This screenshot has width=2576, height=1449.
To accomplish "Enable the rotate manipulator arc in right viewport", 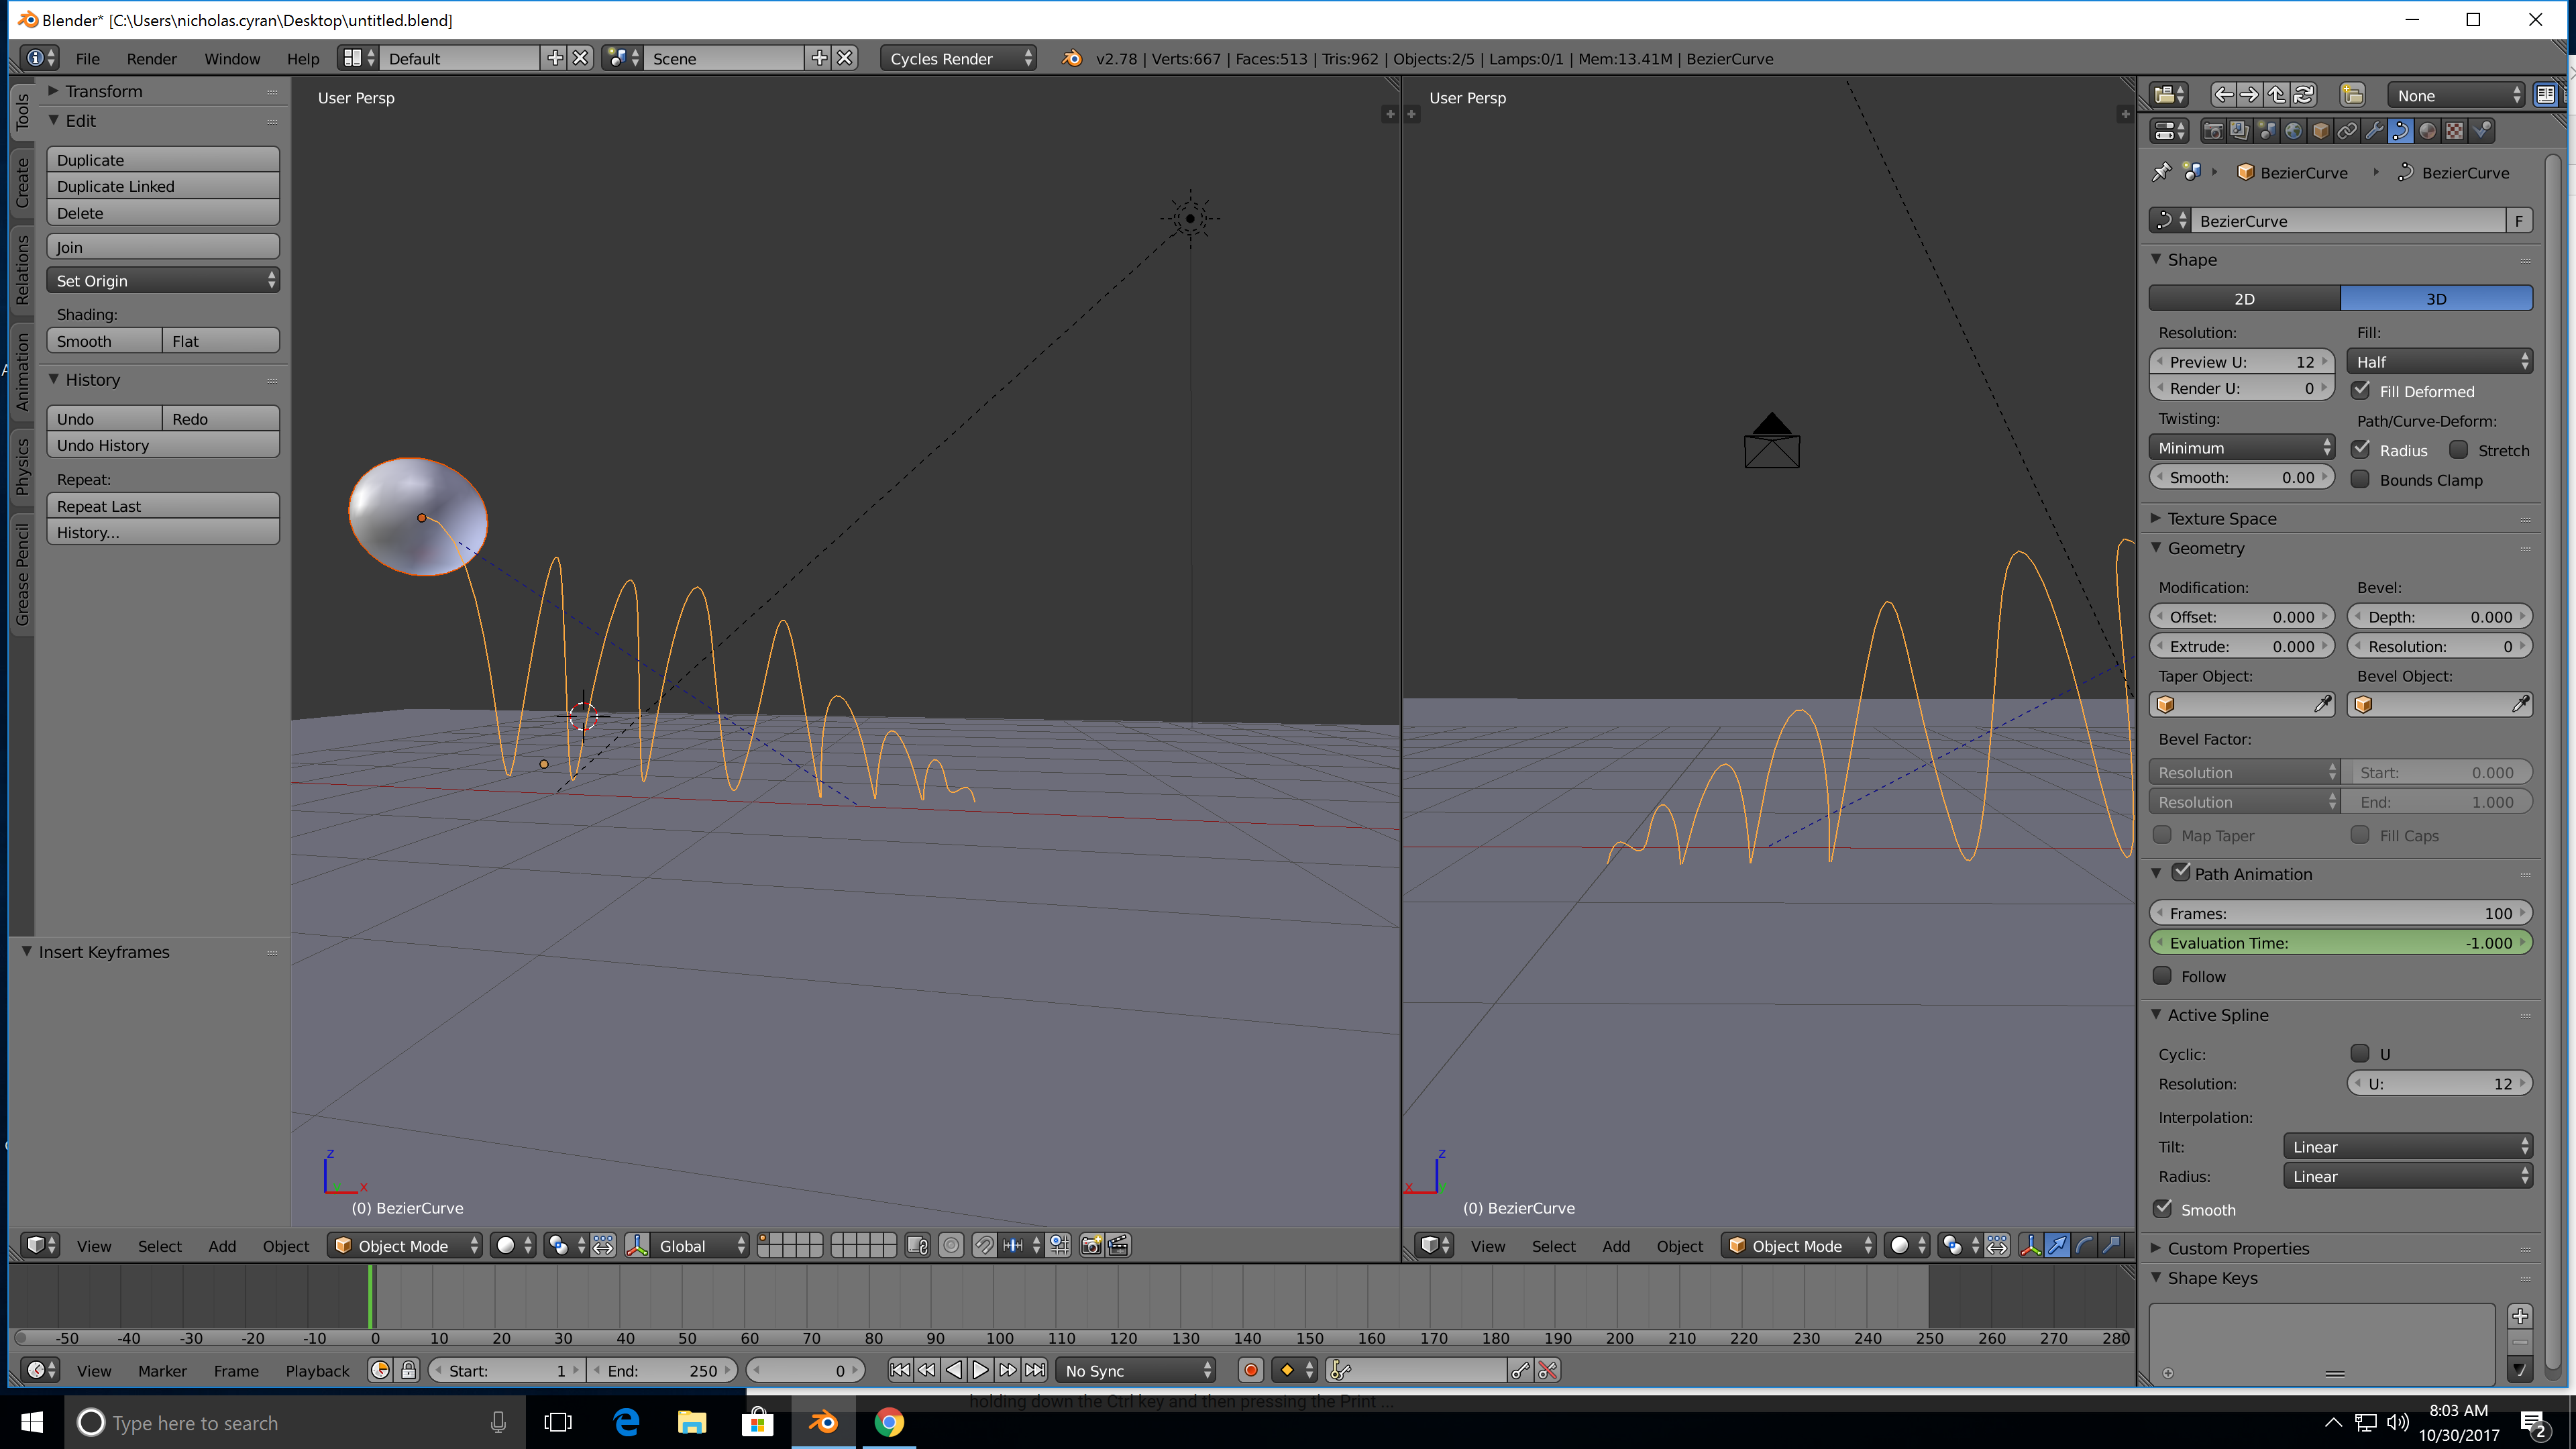I will point(2084,1245).
